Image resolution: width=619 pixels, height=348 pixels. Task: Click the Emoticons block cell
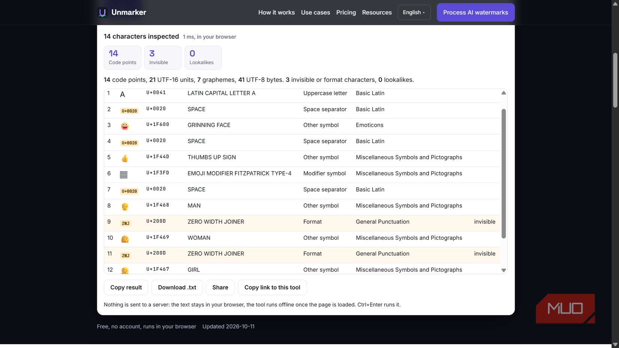370,125
